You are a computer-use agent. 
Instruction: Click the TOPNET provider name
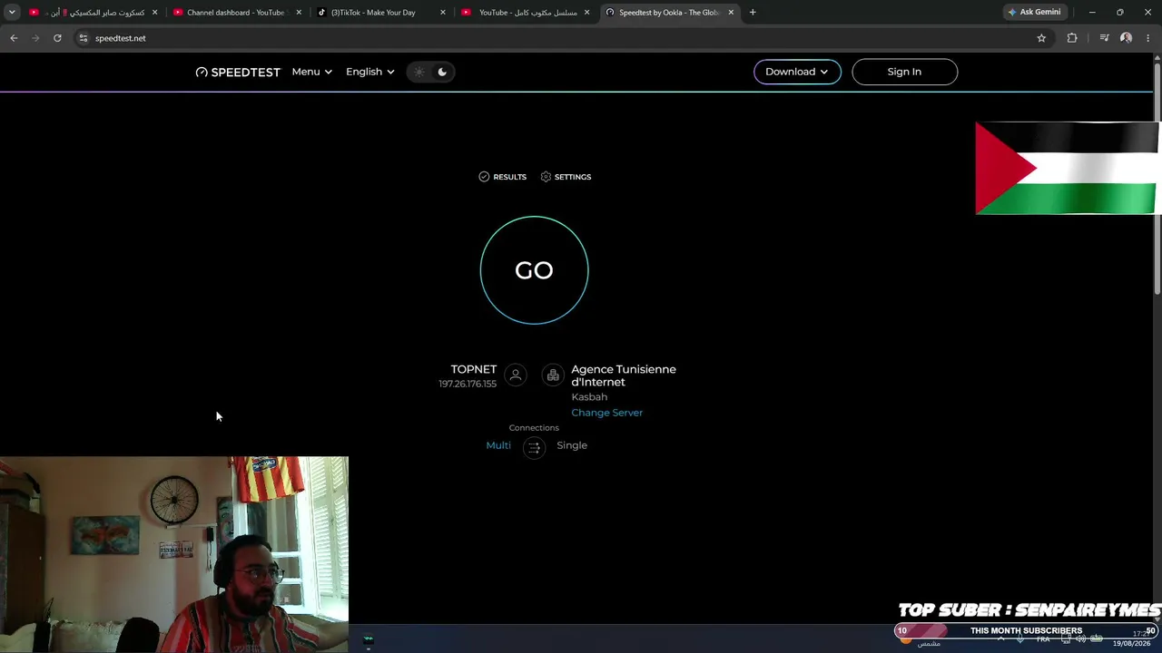(474, 369)
